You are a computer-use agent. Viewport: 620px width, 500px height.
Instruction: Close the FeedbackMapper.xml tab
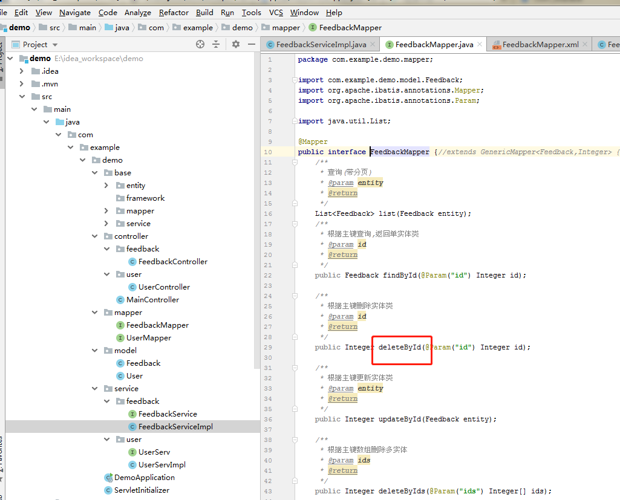(x=585, y=44)
